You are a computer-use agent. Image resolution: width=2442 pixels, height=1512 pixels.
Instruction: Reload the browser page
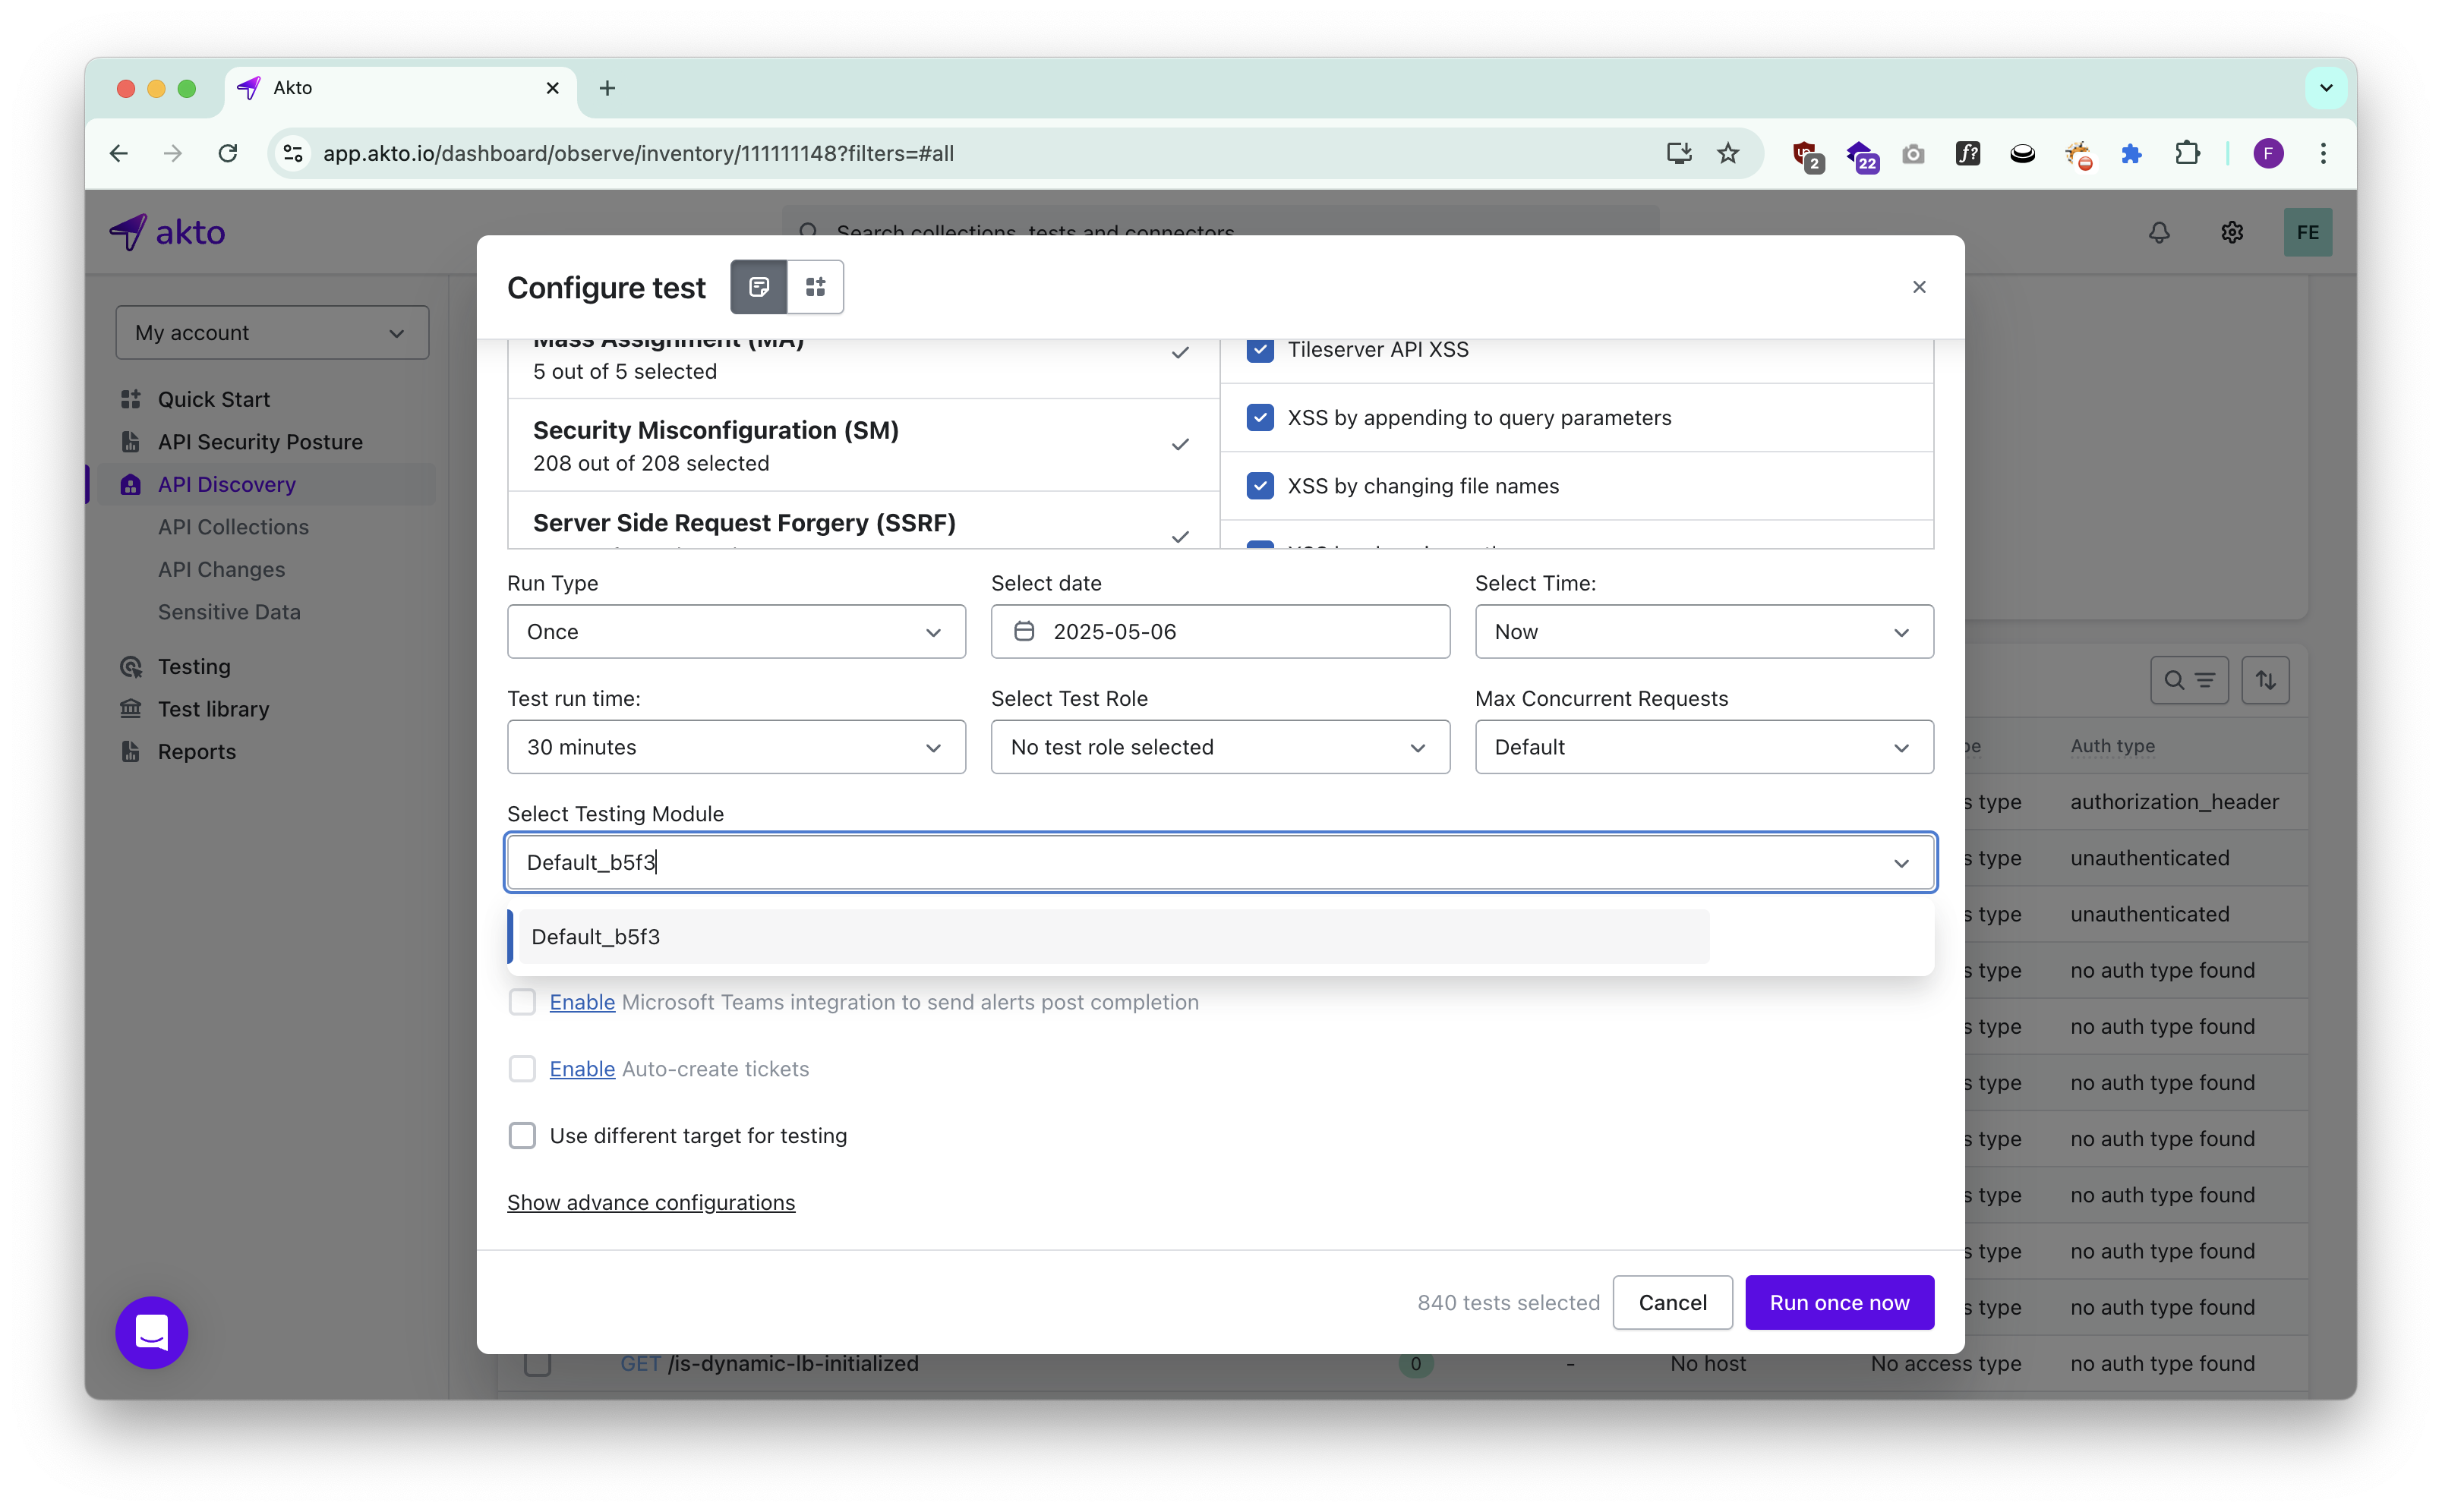point(228,153)
